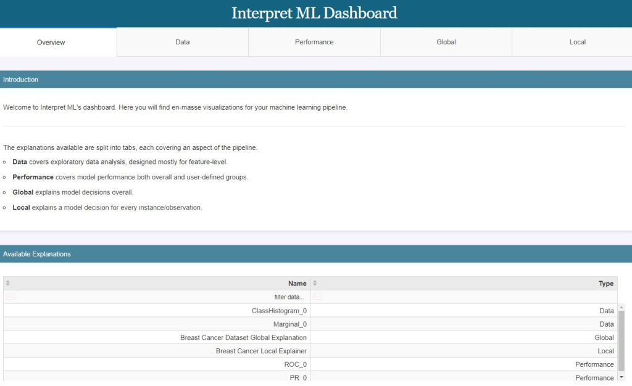Click the table scrollbar down arrow

point(622,377)
